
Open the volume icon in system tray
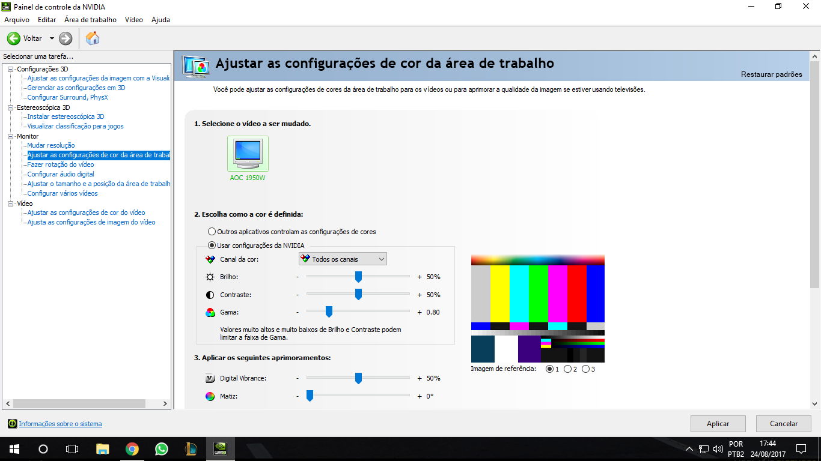pos(718,449)
